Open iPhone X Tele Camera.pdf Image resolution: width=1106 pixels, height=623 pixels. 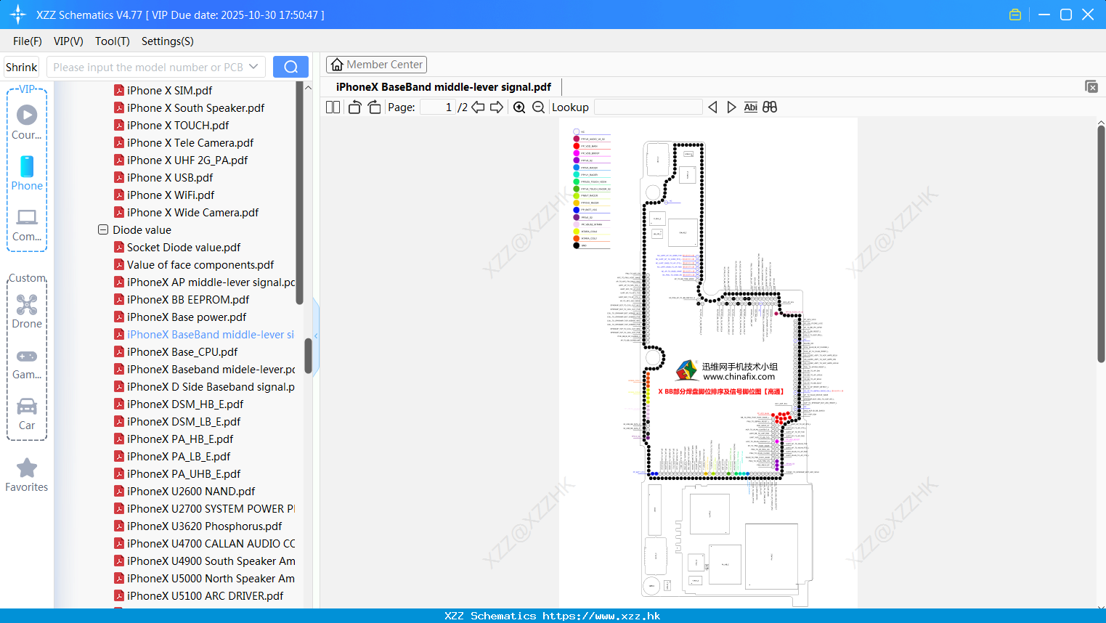(x=184, y=142)
